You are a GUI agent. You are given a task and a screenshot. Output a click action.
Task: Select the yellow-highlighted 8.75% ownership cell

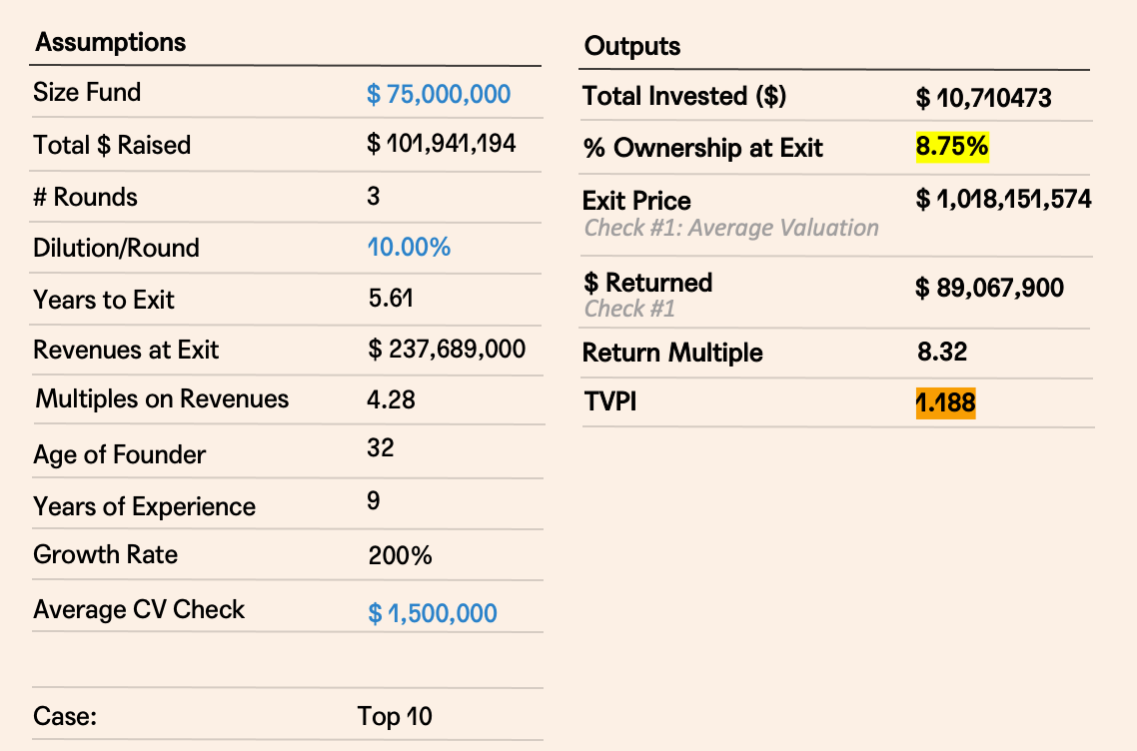pos(952,148)
